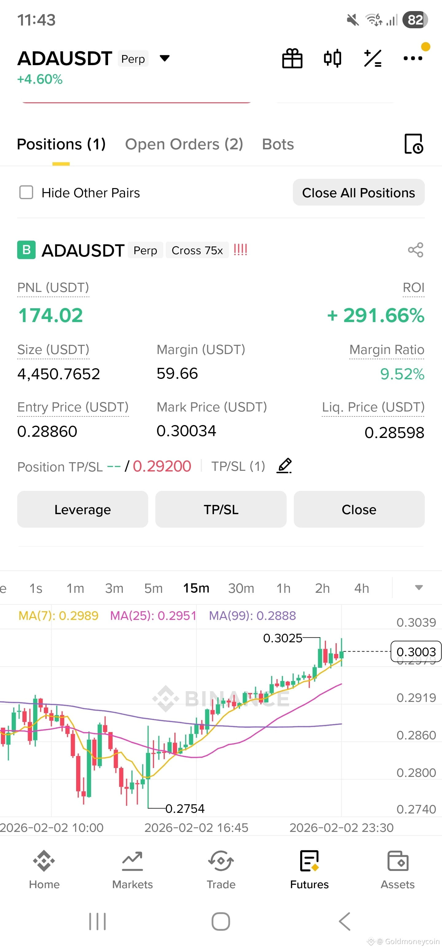Select the 4h chart interval
442x949 pixels.
(x=361, y=588)
